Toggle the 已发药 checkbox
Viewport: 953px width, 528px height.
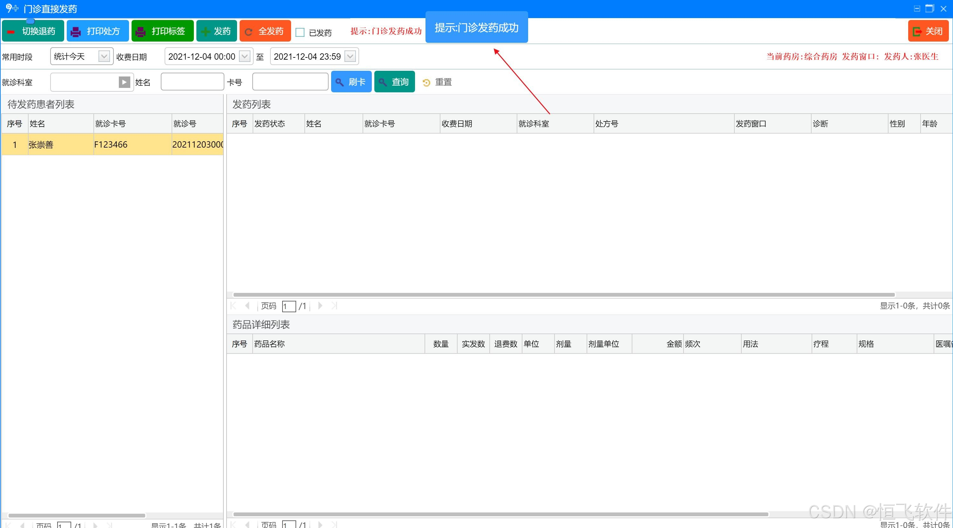tap(300, 32)
